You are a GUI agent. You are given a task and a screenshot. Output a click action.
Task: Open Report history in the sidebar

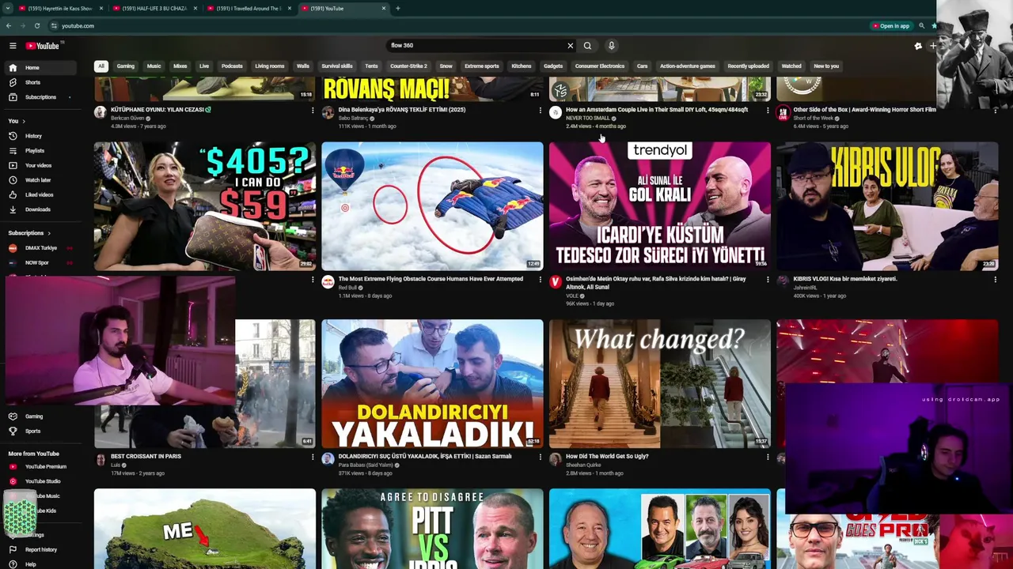[40, 550]
